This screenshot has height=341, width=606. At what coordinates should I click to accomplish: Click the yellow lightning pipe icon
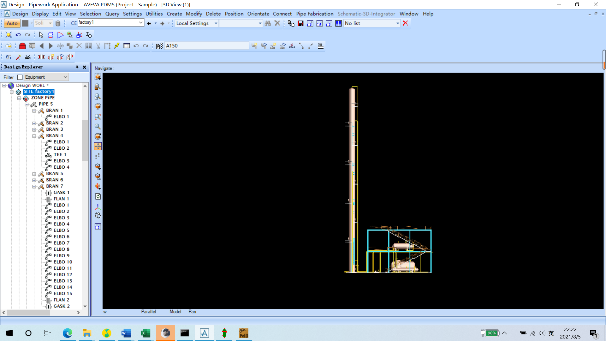click(117, 46)
